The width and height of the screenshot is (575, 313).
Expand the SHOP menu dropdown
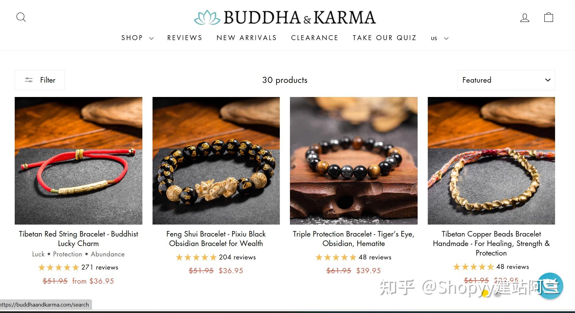[x=137, y=38]
